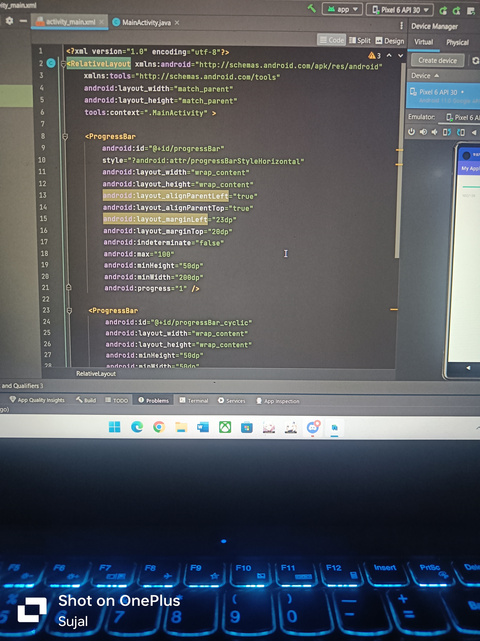480x641 pixels.
Task: Launch Microsoft Edge from the taskbar
Action: pos(137,427)
